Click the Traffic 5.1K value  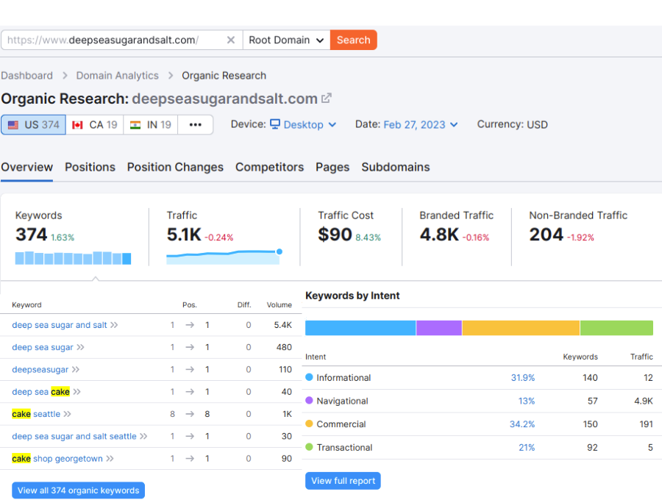point(184,235)
